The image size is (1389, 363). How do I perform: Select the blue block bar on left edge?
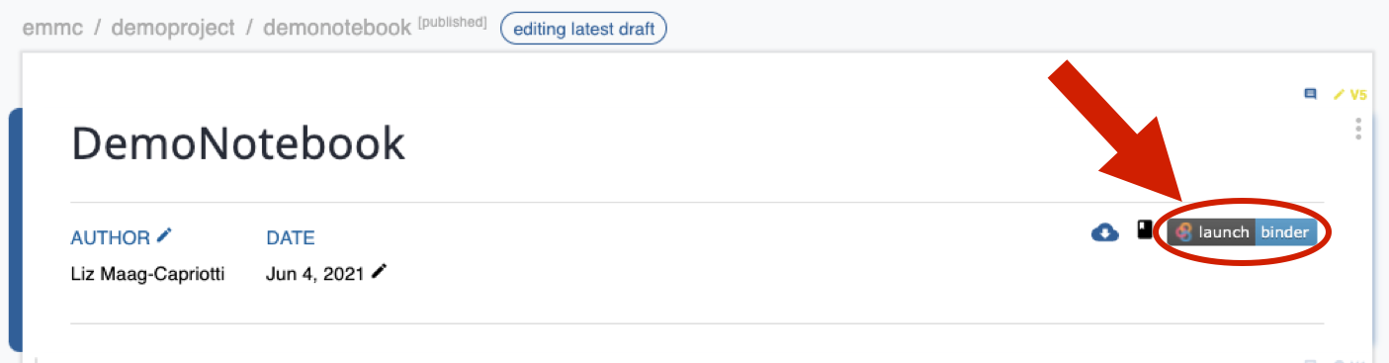coord(15,229)
